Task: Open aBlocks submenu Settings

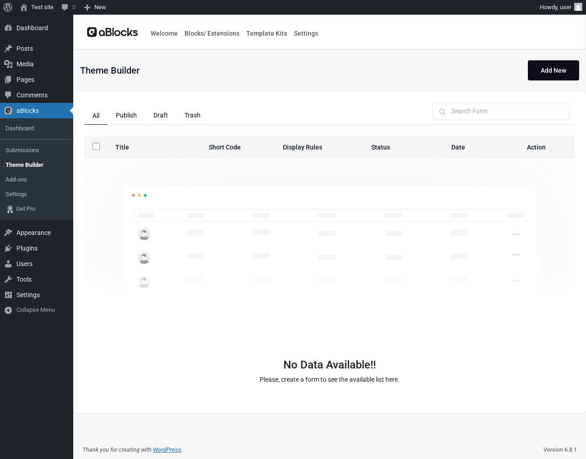Action: [16, 194]
